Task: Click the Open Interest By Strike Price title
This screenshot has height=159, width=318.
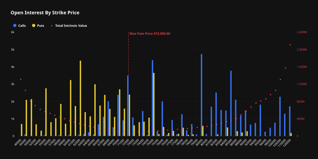Action: coord(45,13)
